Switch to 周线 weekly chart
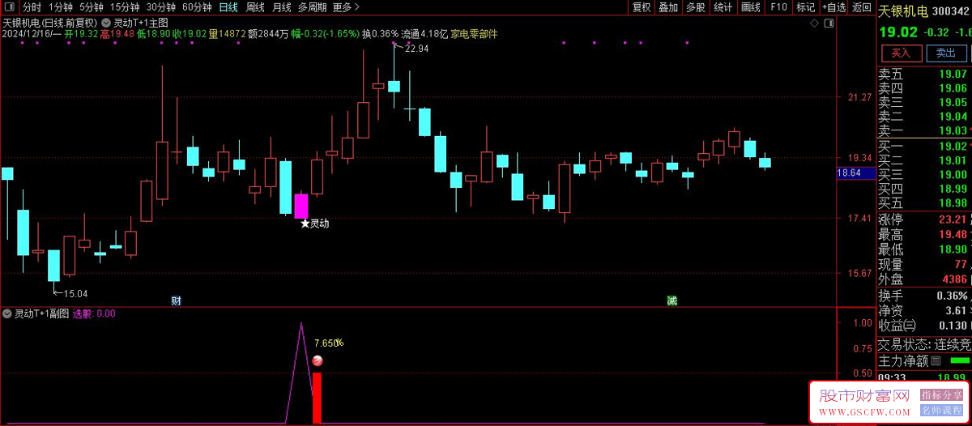 (x=255, y=7)
